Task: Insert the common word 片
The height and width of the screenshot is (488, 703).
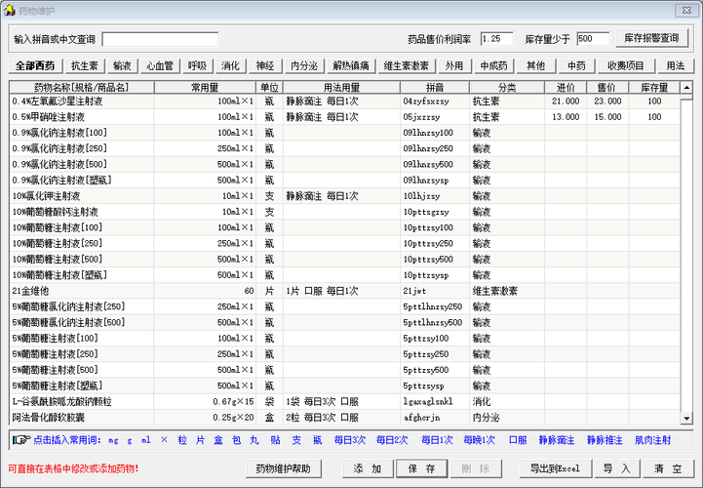Action: (201, 440)
